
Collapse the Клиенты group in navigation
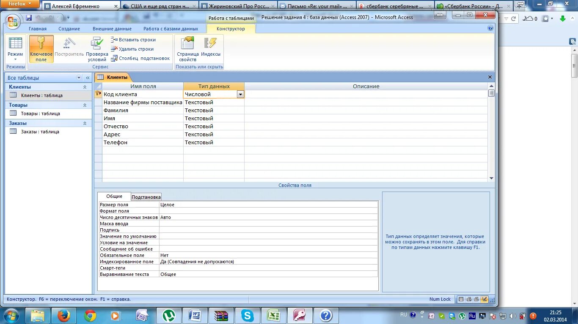[85, 87]
